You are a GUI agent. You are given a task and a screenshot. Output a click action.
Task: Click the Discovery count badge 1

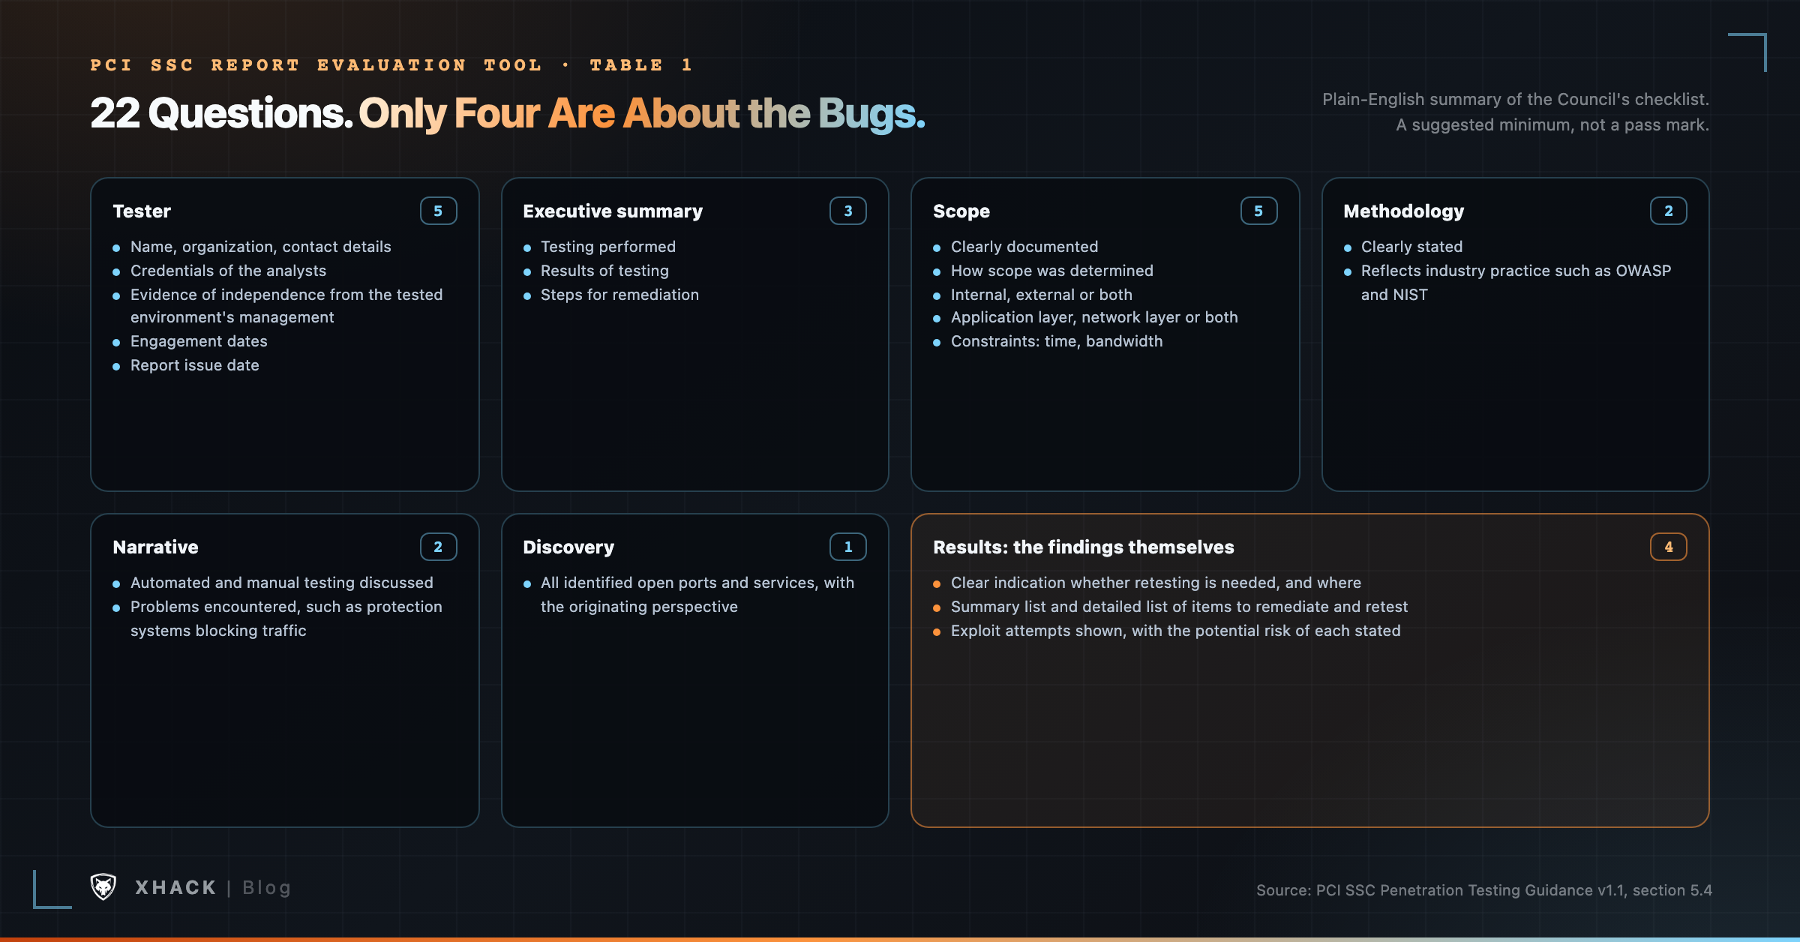click(848, 547)
